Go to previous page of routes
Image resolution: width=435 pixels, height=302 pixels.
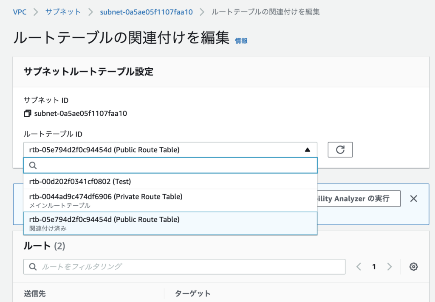(359, 266)
